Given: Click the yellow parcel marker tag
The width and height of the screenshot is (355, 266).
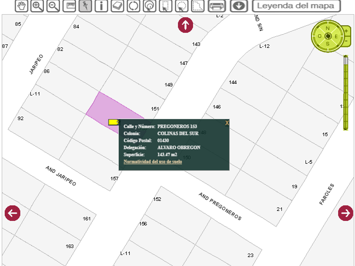Looking at the screenshot, I should tap(114, 122).
